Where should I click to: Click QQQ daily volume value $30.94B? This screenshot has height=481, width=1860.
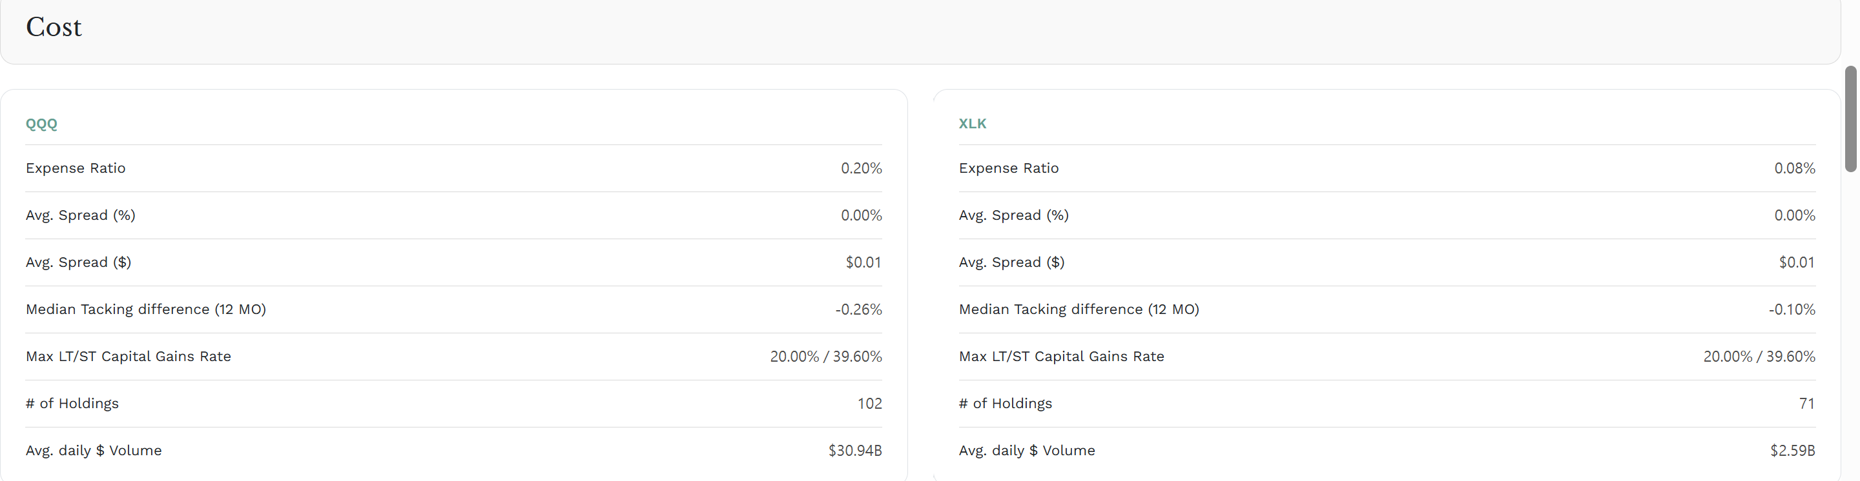pos(855,450)
